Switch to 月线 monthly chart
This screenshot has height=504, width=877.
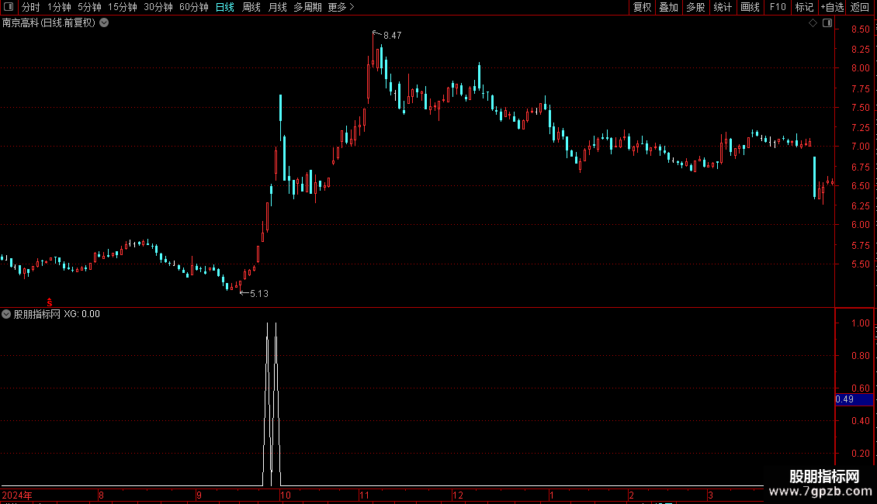click(x=277, y=7)
